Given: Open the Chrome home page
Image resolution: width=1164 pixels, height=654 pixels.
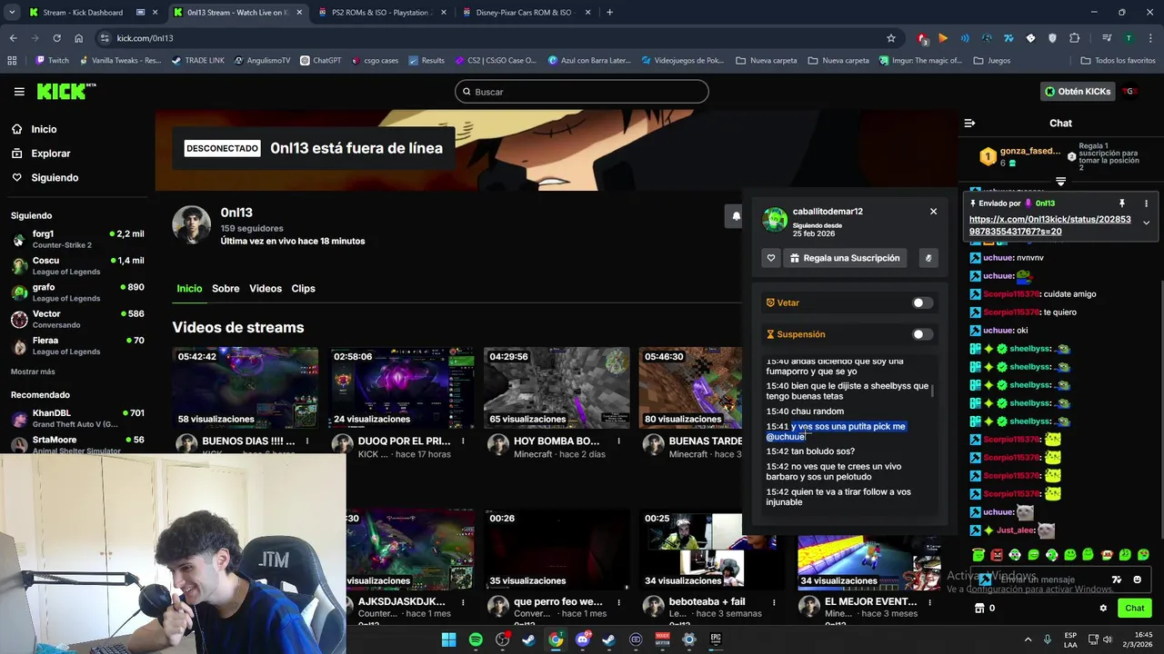Looking at the screenshot, I should [x=79, y=38].
